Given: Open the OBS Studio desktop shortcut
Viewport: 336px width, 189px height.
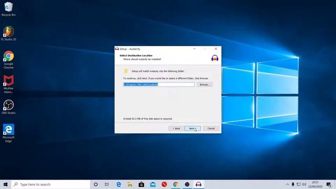Looking at the screenshot, I should pyautogui.click(x=8, y=107).
